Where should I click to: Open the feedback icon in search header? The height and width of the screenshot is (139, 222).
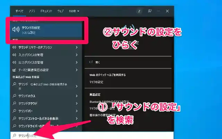coord(150,11)
